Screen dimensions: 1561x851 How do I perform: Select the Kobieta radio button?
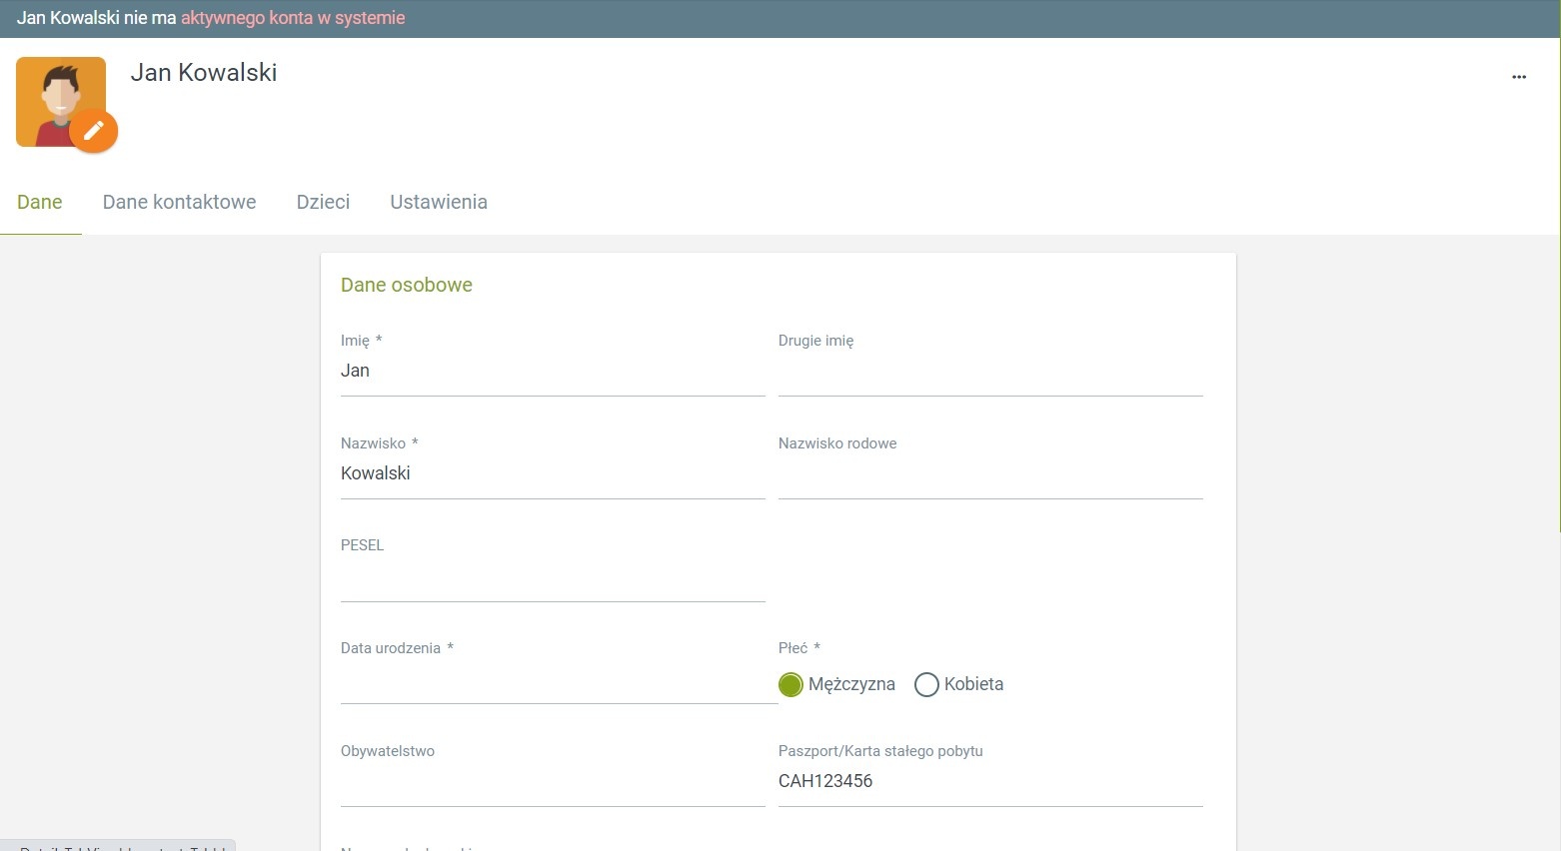(926, 684)
